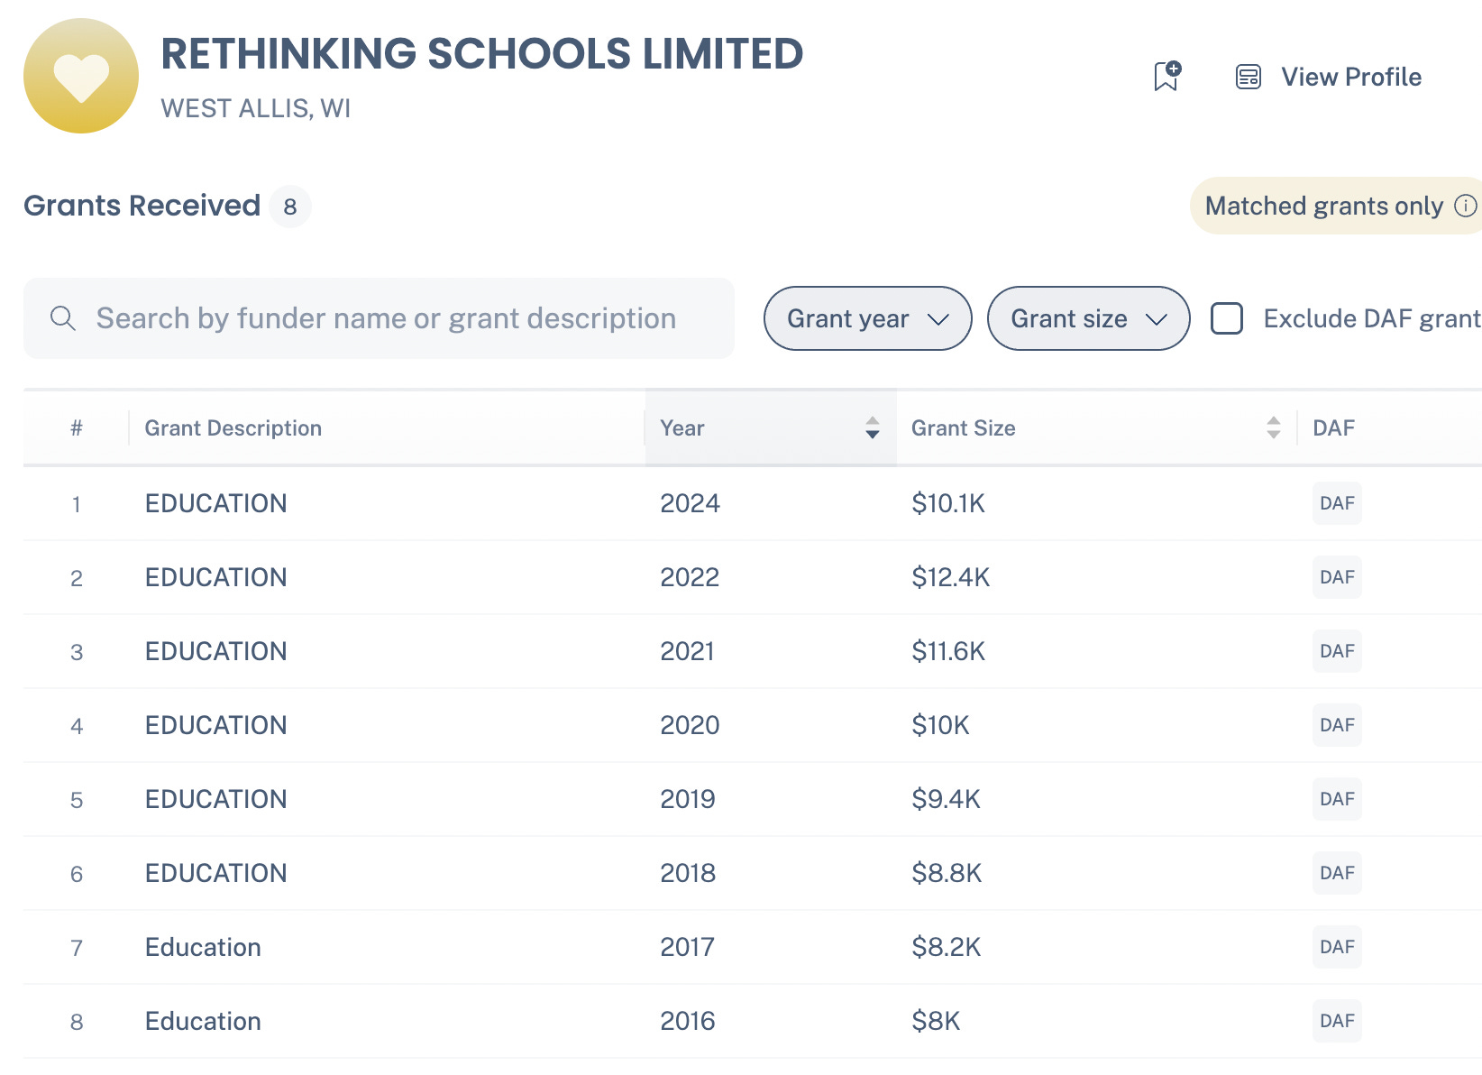Click the DAF badge on the 2016 grant

(x=1337, y=1021)
